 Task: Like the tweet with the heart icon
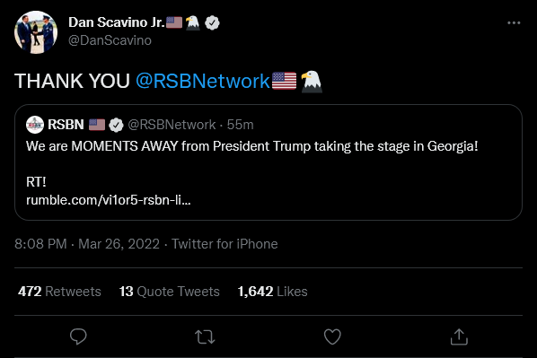[332, 336]
